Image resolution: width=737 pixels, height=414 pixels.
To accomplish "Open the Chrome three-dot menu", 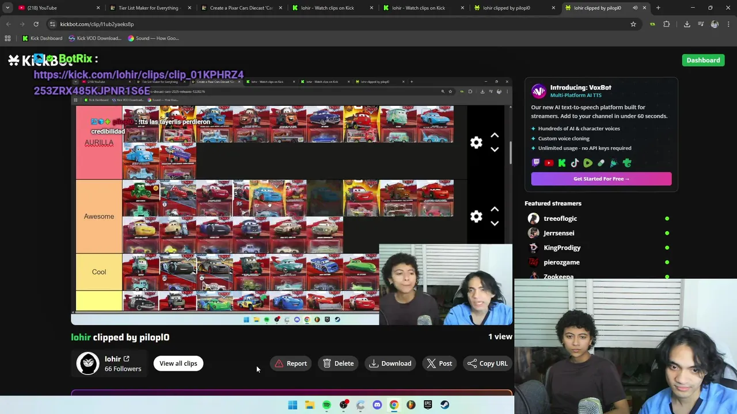I will point(728,24).
